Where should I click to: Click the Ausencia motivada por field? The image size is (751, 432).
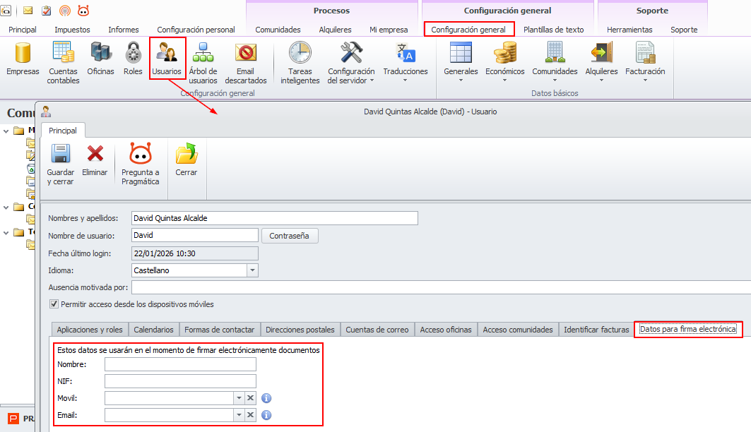[441, 287]
